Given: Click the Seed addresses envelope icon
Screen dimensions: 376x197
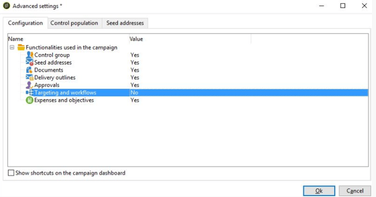Looking at the screenshot, I should pos(30,62).
